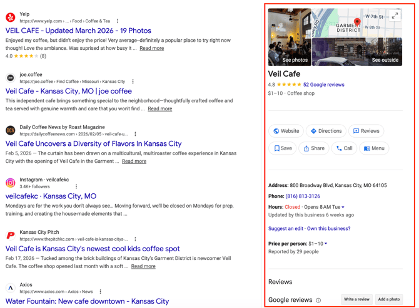This screenshot has height=308, width=419.
Task: Open Veil Cafe joe coffee result title
Action: coord(69,91)
